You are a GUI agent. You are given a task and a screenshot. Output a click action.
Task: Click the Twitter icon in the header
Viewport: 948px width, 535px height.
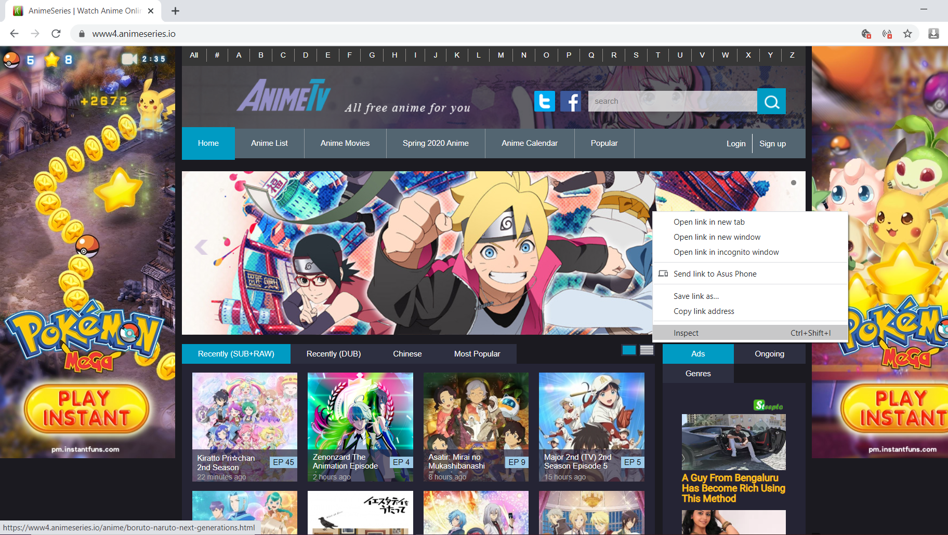(544, 101)
